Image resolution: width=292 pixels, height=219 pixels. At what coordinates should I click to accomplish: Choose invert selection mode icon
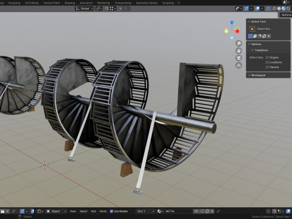264,36
